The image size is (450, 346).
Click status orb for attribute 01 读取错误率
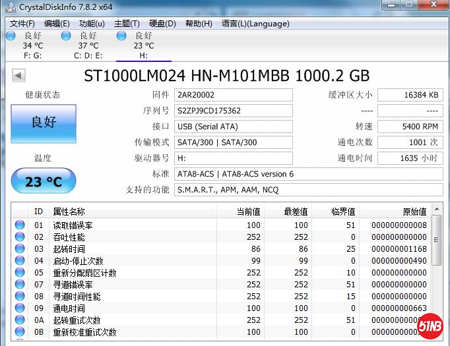pos(20,225)
